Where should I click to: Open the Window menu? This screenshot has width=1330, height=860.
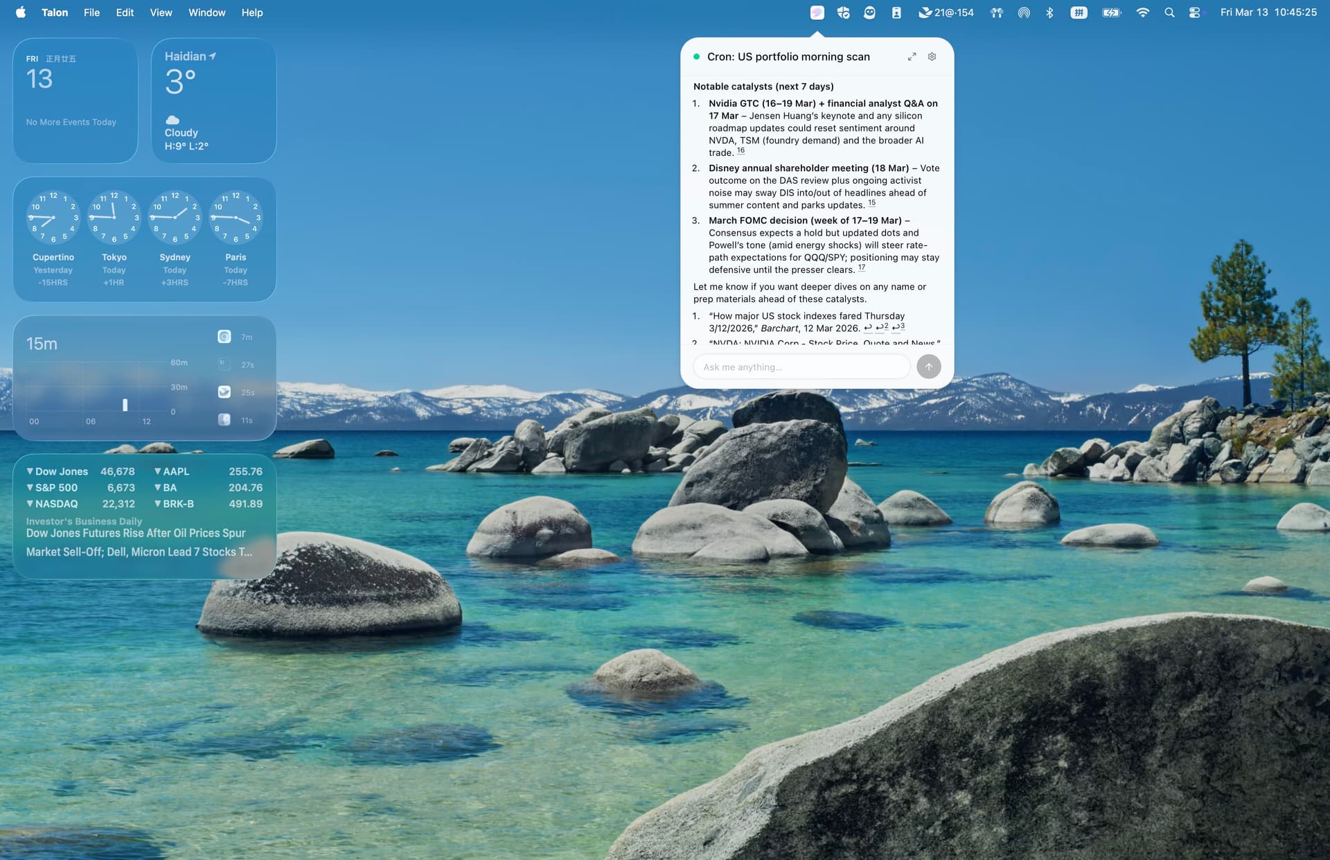pyautogui.click(x=206, y=12)
